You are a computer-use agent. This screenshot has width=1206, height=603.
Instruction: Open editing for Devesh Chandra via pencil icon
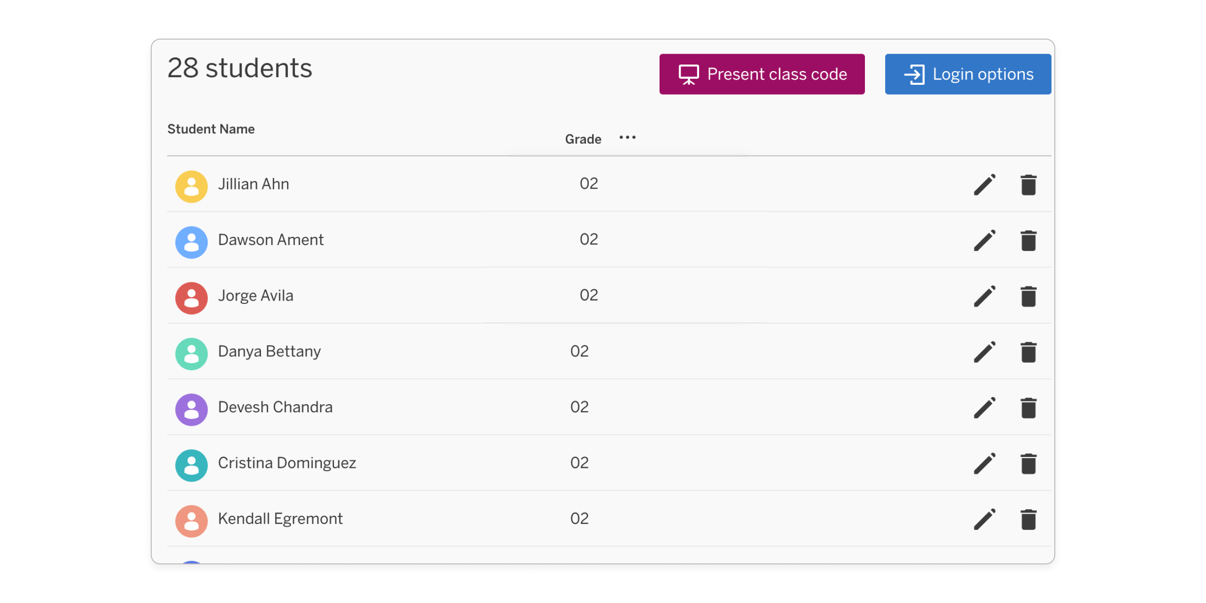coord(985,407)
